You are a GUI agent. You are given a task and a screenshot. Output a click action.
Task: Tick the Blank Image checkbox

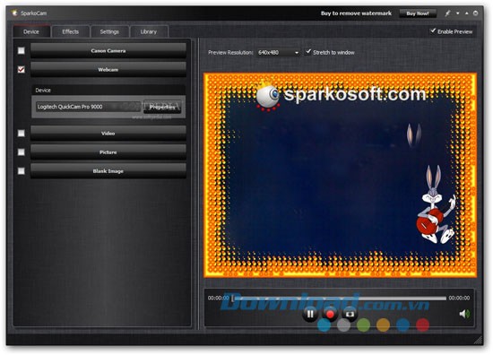coord(22,170)
